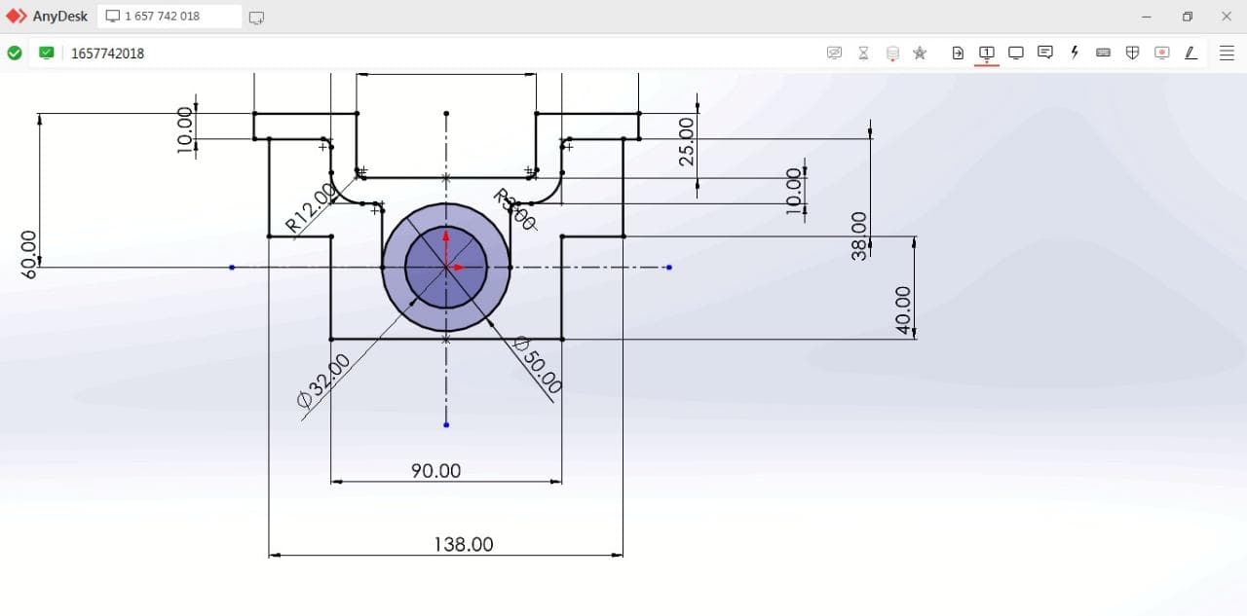This screenshot has height=616, width=1247.
Task: Open the permissions shield icon
Action: coord(1132,53)
